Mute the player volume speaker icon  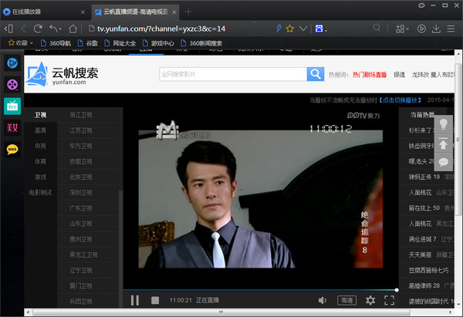[x=323, y=300]
